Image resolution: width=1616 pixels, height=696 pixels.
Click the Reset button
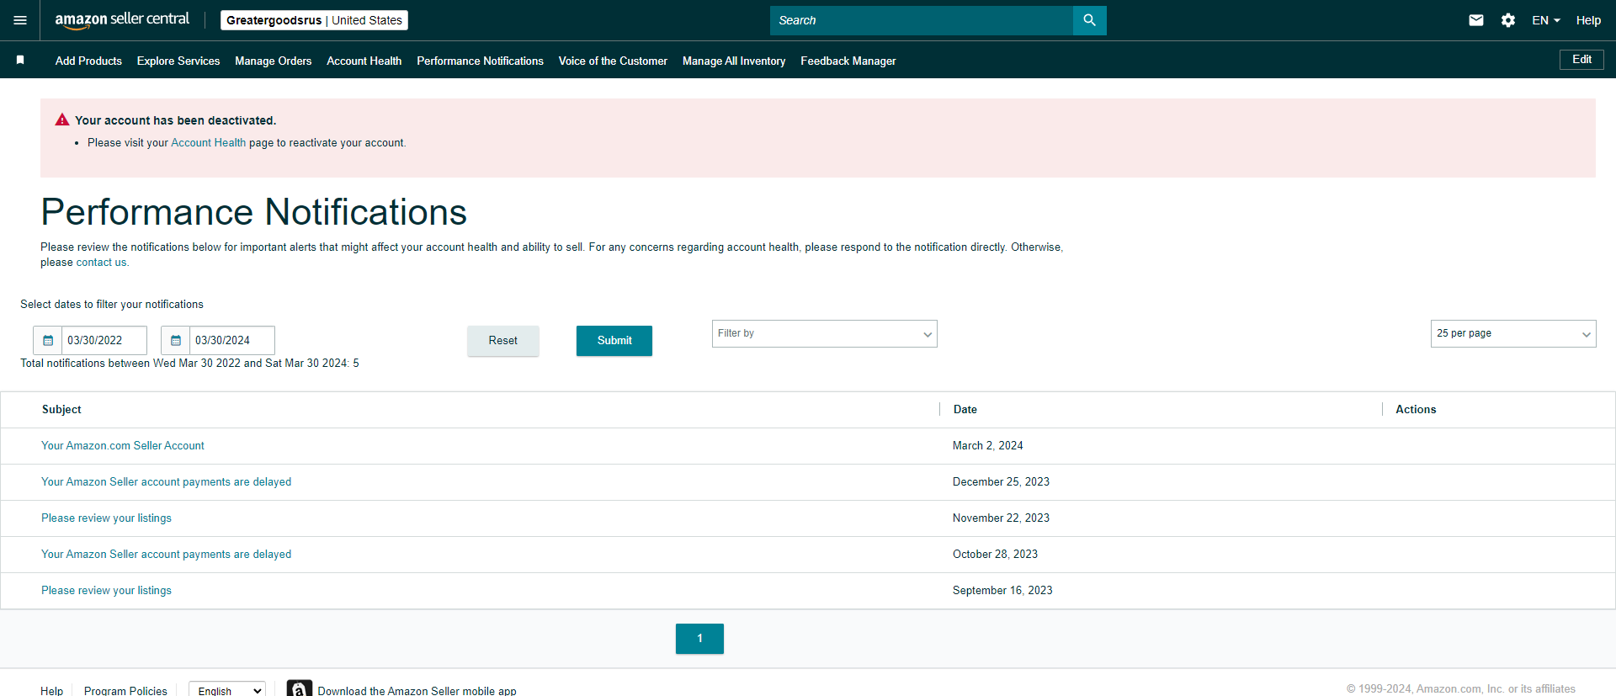tap(503, 341)
